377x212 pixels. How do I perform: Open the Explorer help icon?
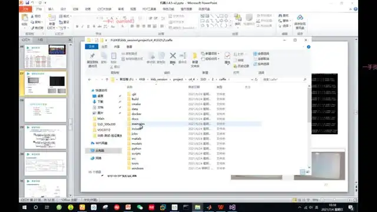tap(309, 47)
